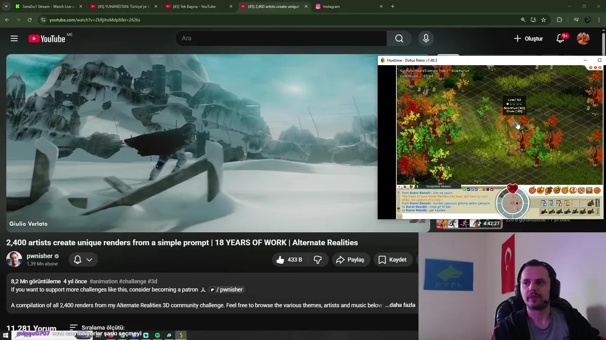Open Spotify from the taskbar

click(157, 335)
